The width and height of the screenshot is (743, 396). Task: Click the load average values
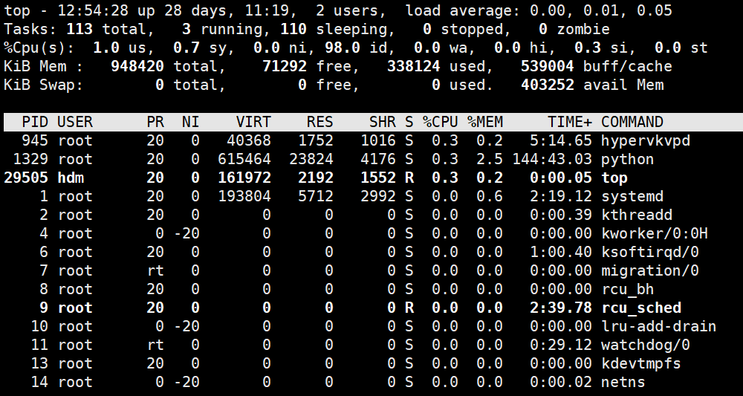click(601, 10)
